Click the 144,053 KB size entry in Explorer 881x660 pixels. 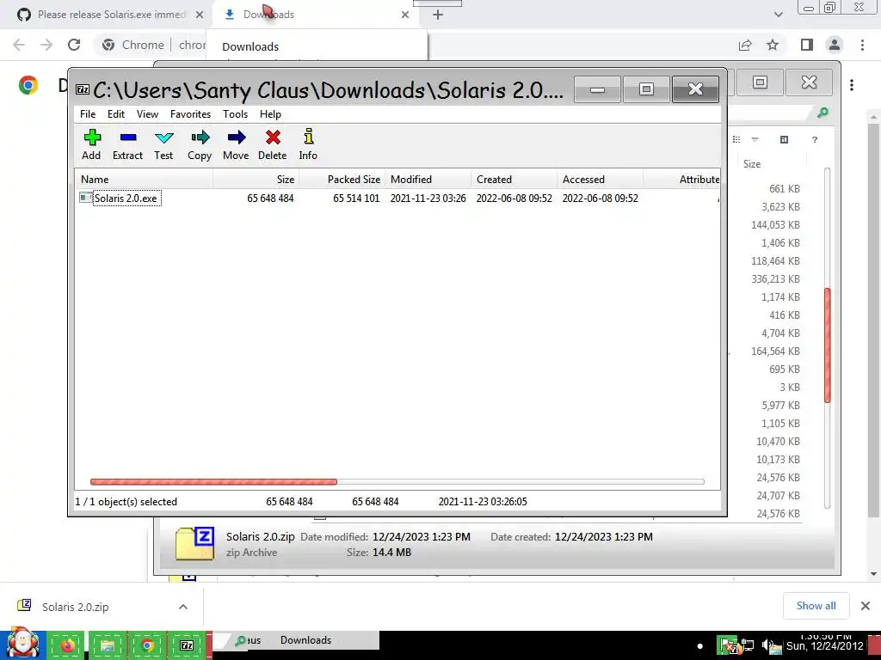tap(775, 224)
